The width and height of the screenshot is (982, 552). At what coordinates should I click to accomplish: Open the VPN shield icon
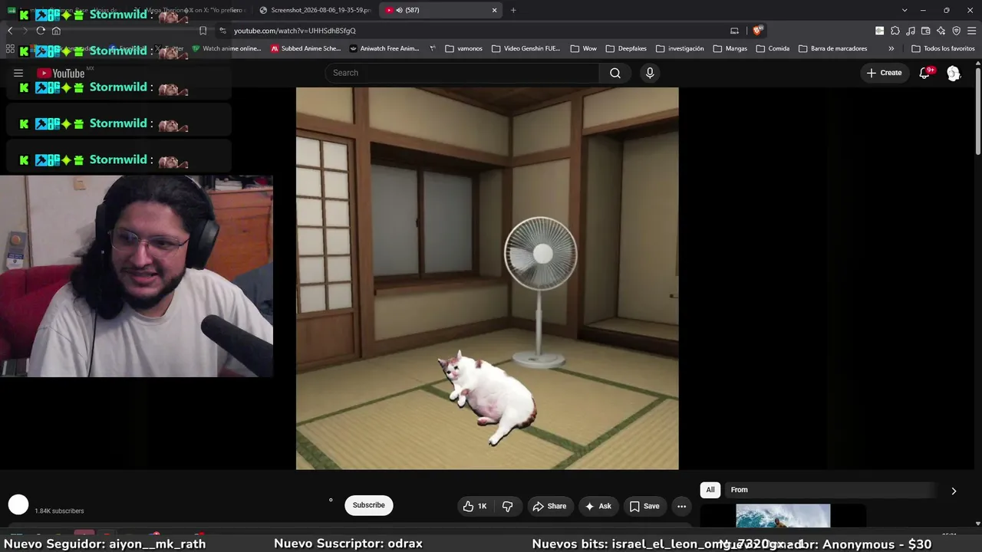tap(956, 31)
